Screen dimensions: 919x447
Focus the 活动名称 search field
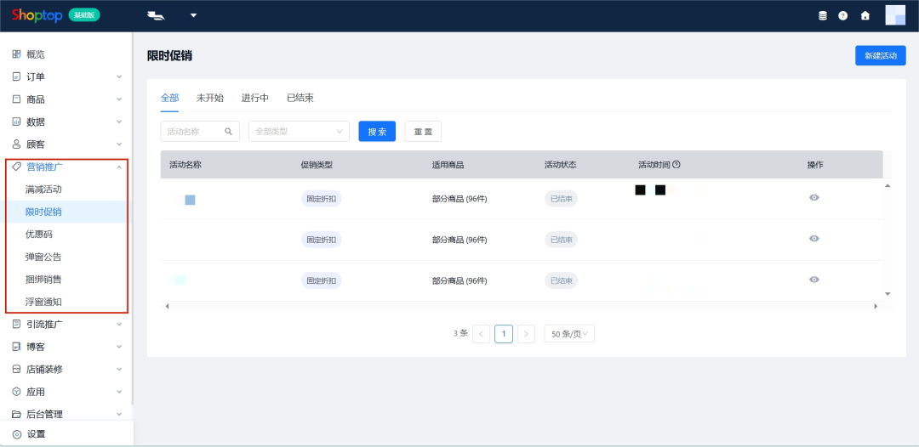200,131
